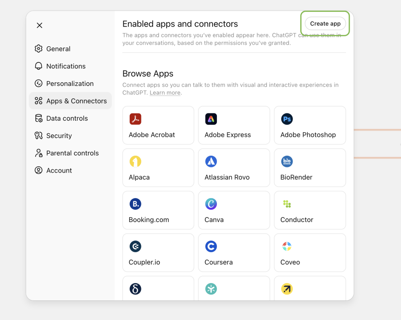401x320 pixels.
Task: Close the settings dialog with X
Action: point(40,25)
